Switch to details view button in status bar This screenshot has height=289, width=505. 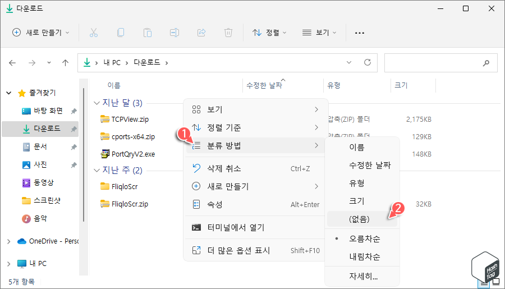(484, 283)
